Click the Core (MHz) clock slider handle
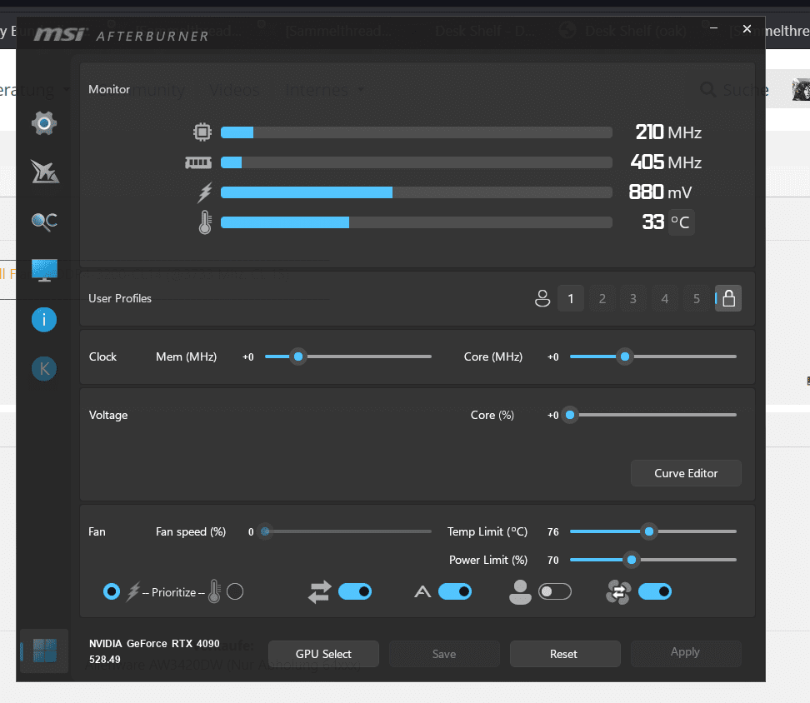The width and height of the screenshot is (810, 703). click(x=625, y=356)
